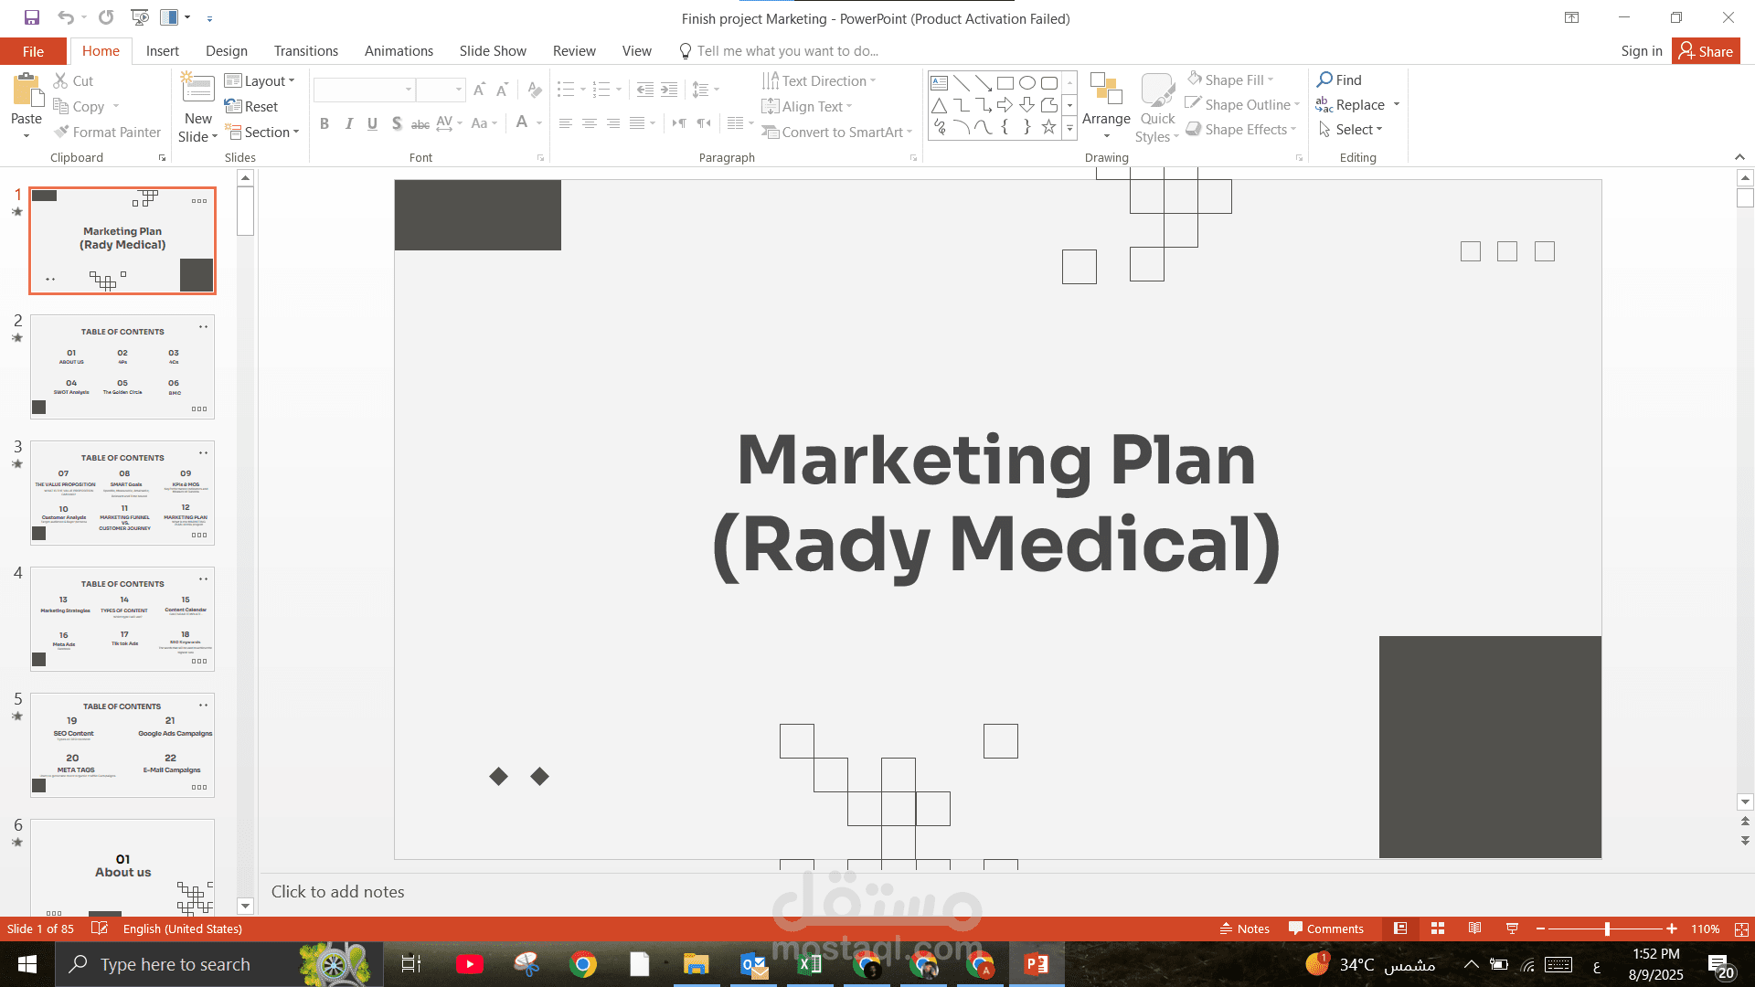
Task: Clear all formatting eraser icon
Action: (x=535, y=90)
